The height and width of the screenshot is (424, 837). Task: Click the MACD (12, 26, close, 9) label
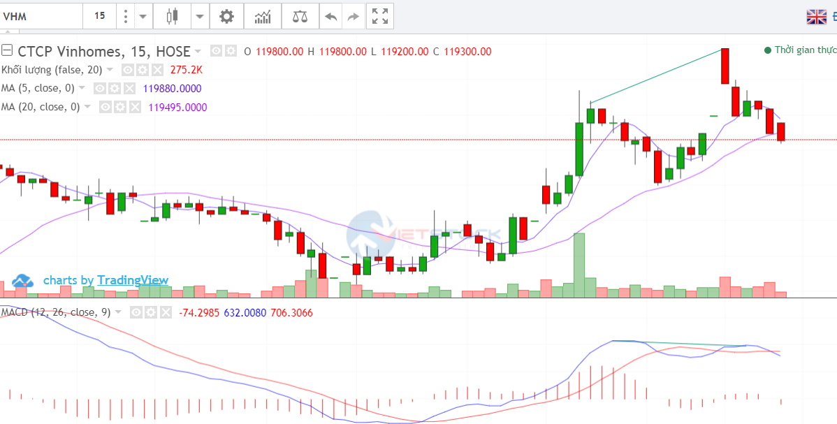tap(55, 312)
